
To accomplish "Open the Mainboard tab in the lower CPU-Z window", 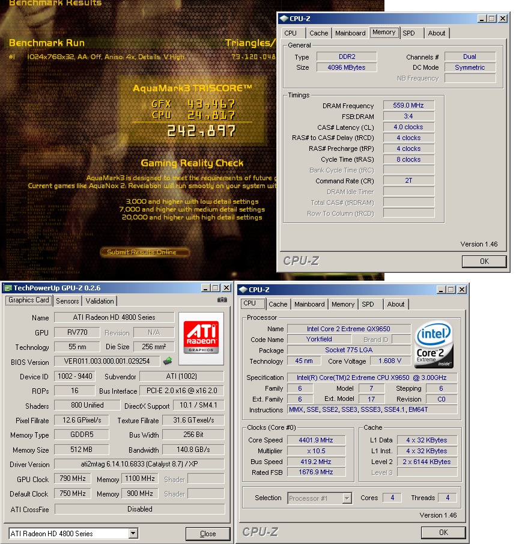I will [309, 304].
